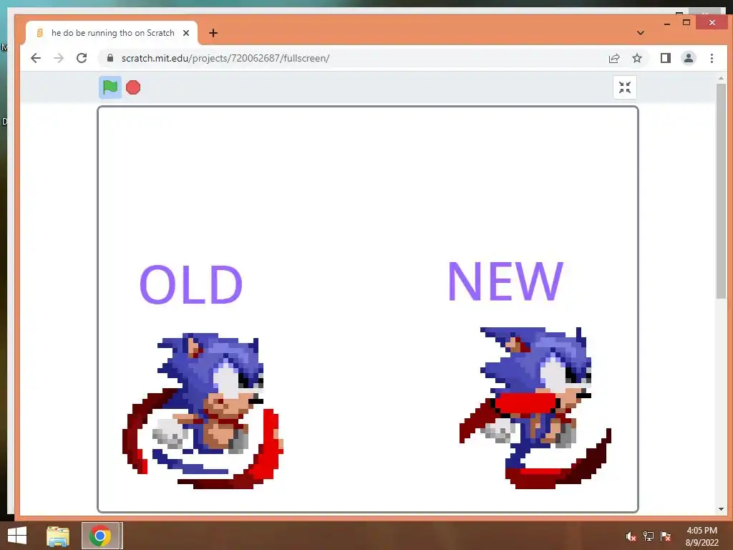This screenshot has height=550, width=733.
Task: Click the page vertical scrollbar thumb
Action: click(x=721, y=190)
